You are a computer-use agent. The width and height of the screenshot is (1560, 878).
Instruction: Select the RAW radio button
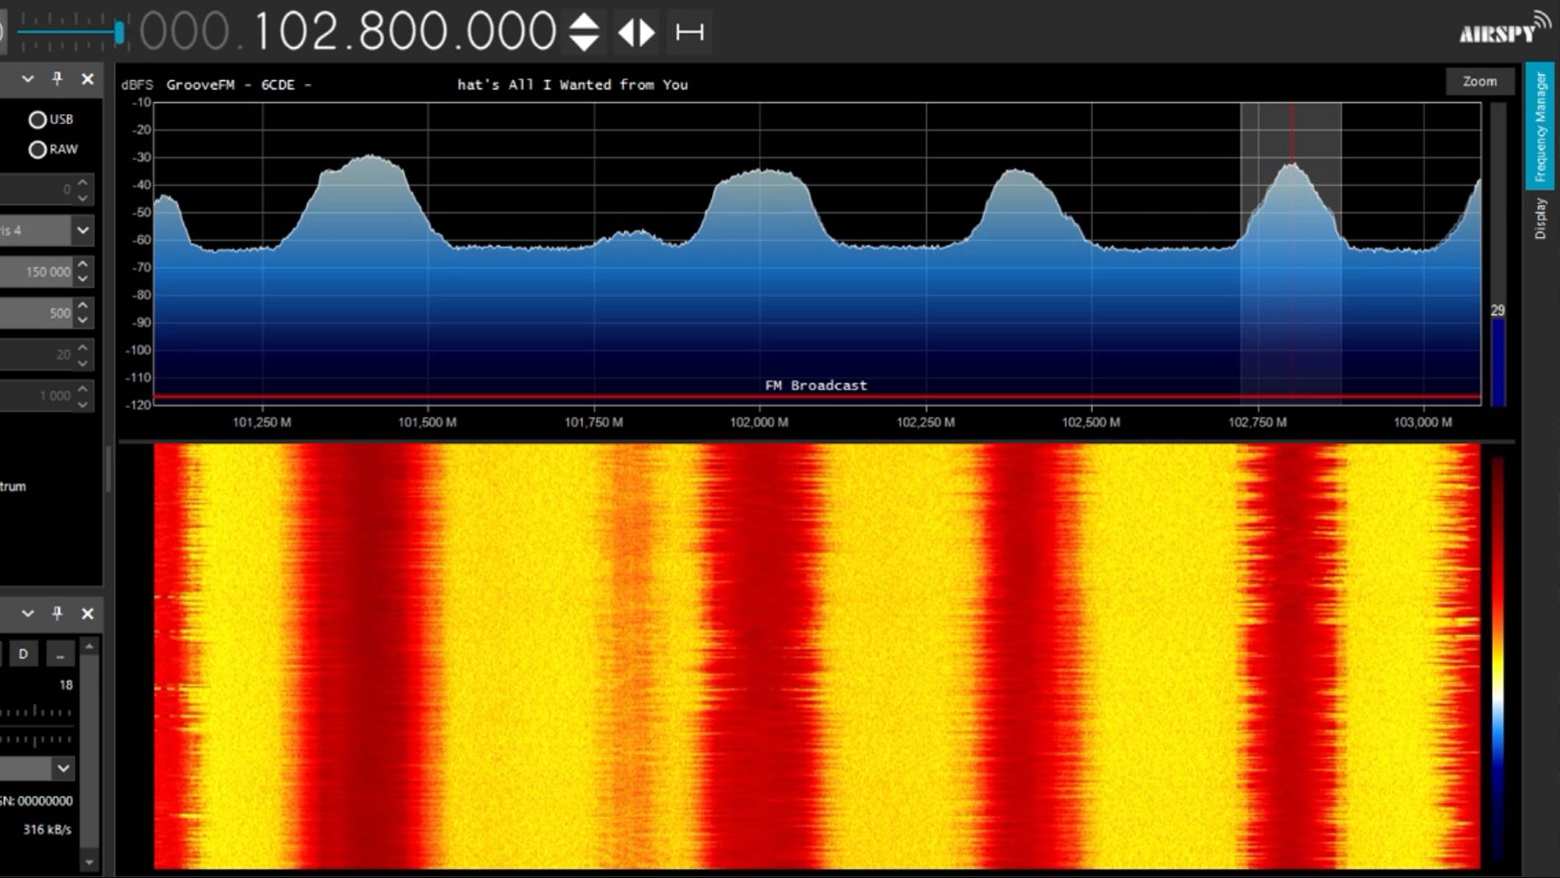tap(37, 149)
